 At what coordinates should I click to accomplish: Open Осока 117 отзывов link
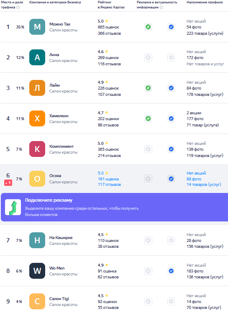(x=109, y=185)
